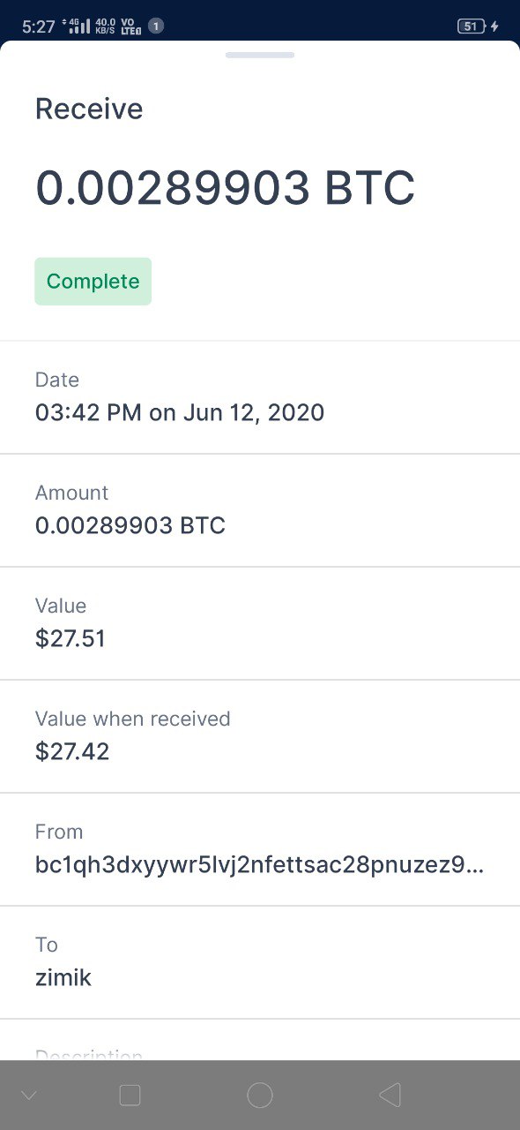520x1130 pixels.
Task: Tap the sheet drag handle bar
Action: pyautogui.click(x=260, y=55)
